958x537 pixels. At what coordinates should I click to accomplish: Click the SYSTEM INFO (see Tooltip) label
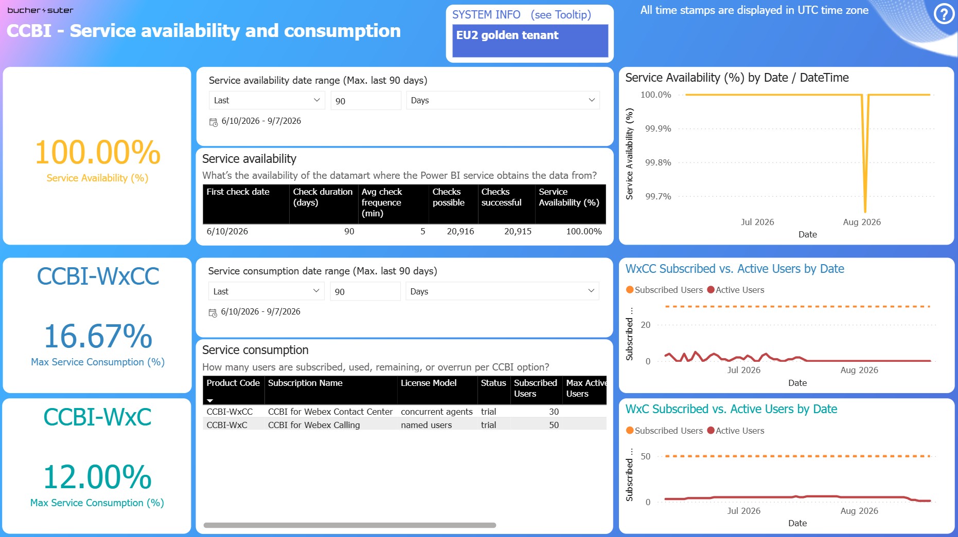click(521, 15)
